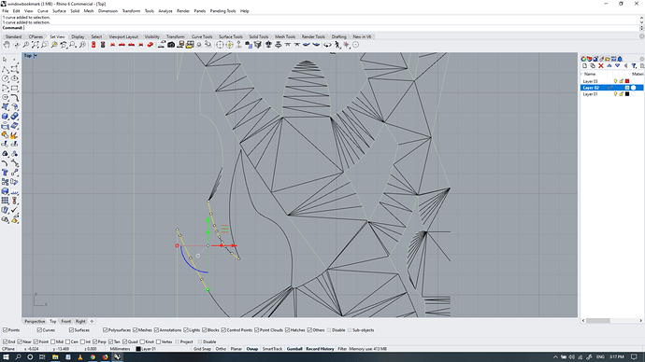Choose the Box solid tool in sidebar
The width and height of the screenshot is (645, 362).
pos(6,117)
